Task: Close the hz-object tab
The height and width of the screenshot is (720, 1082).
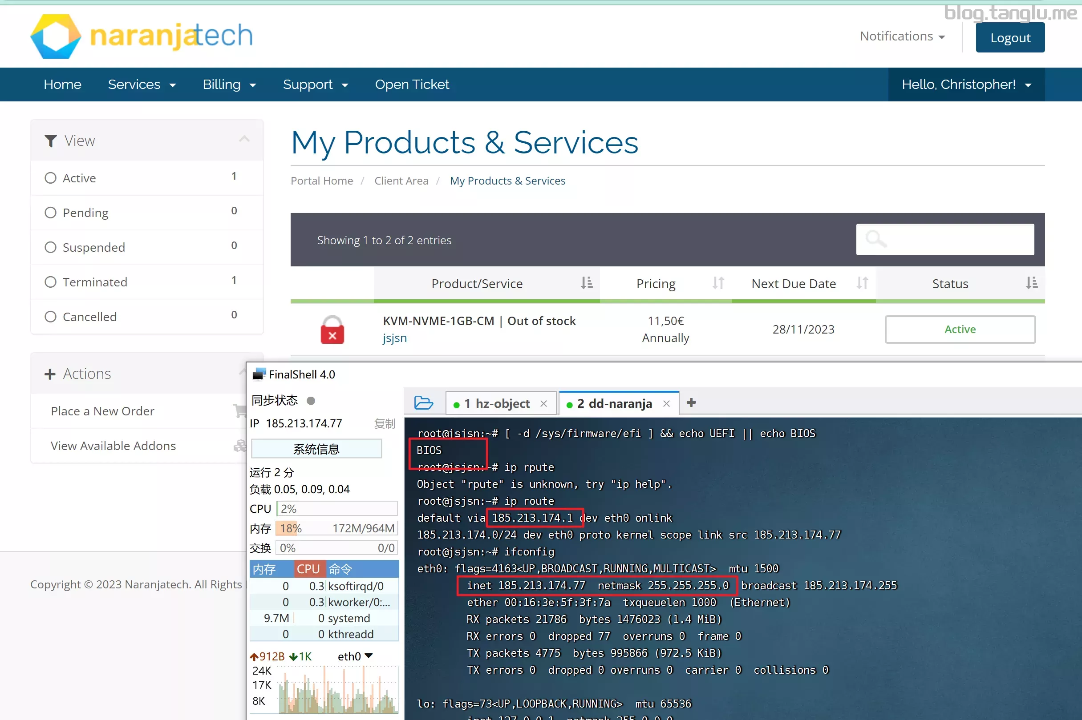Action: click(543, 404)
